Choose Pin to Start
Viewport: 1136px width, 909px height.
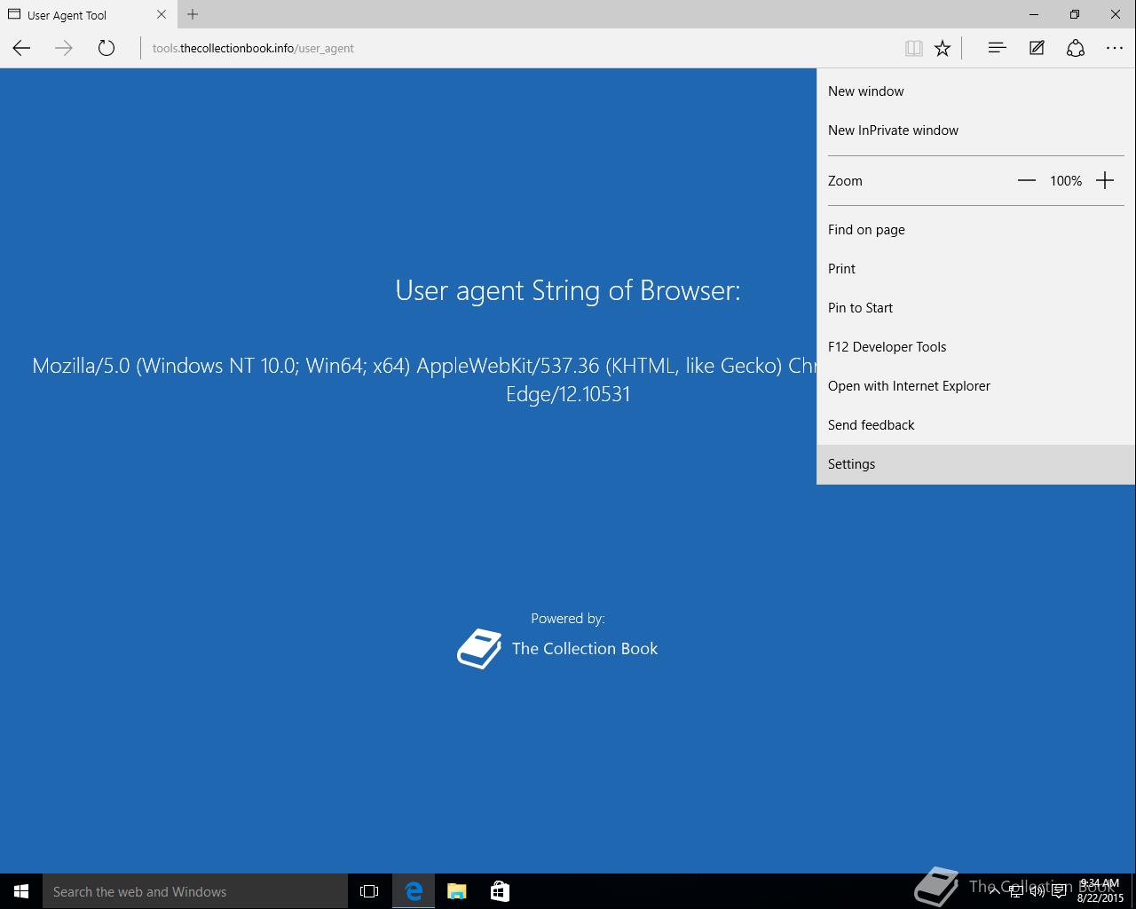point(975,307)
